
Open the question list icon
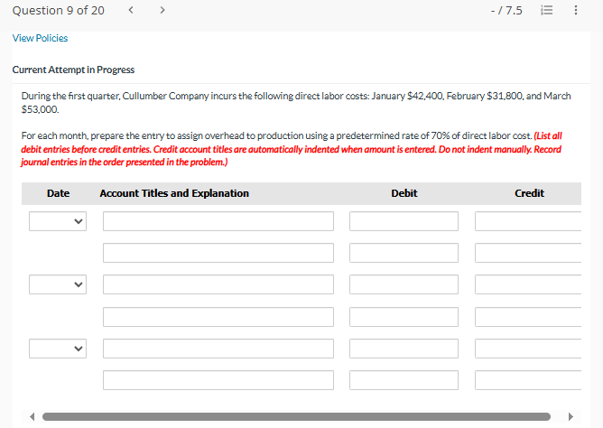(x=546, y=10)
